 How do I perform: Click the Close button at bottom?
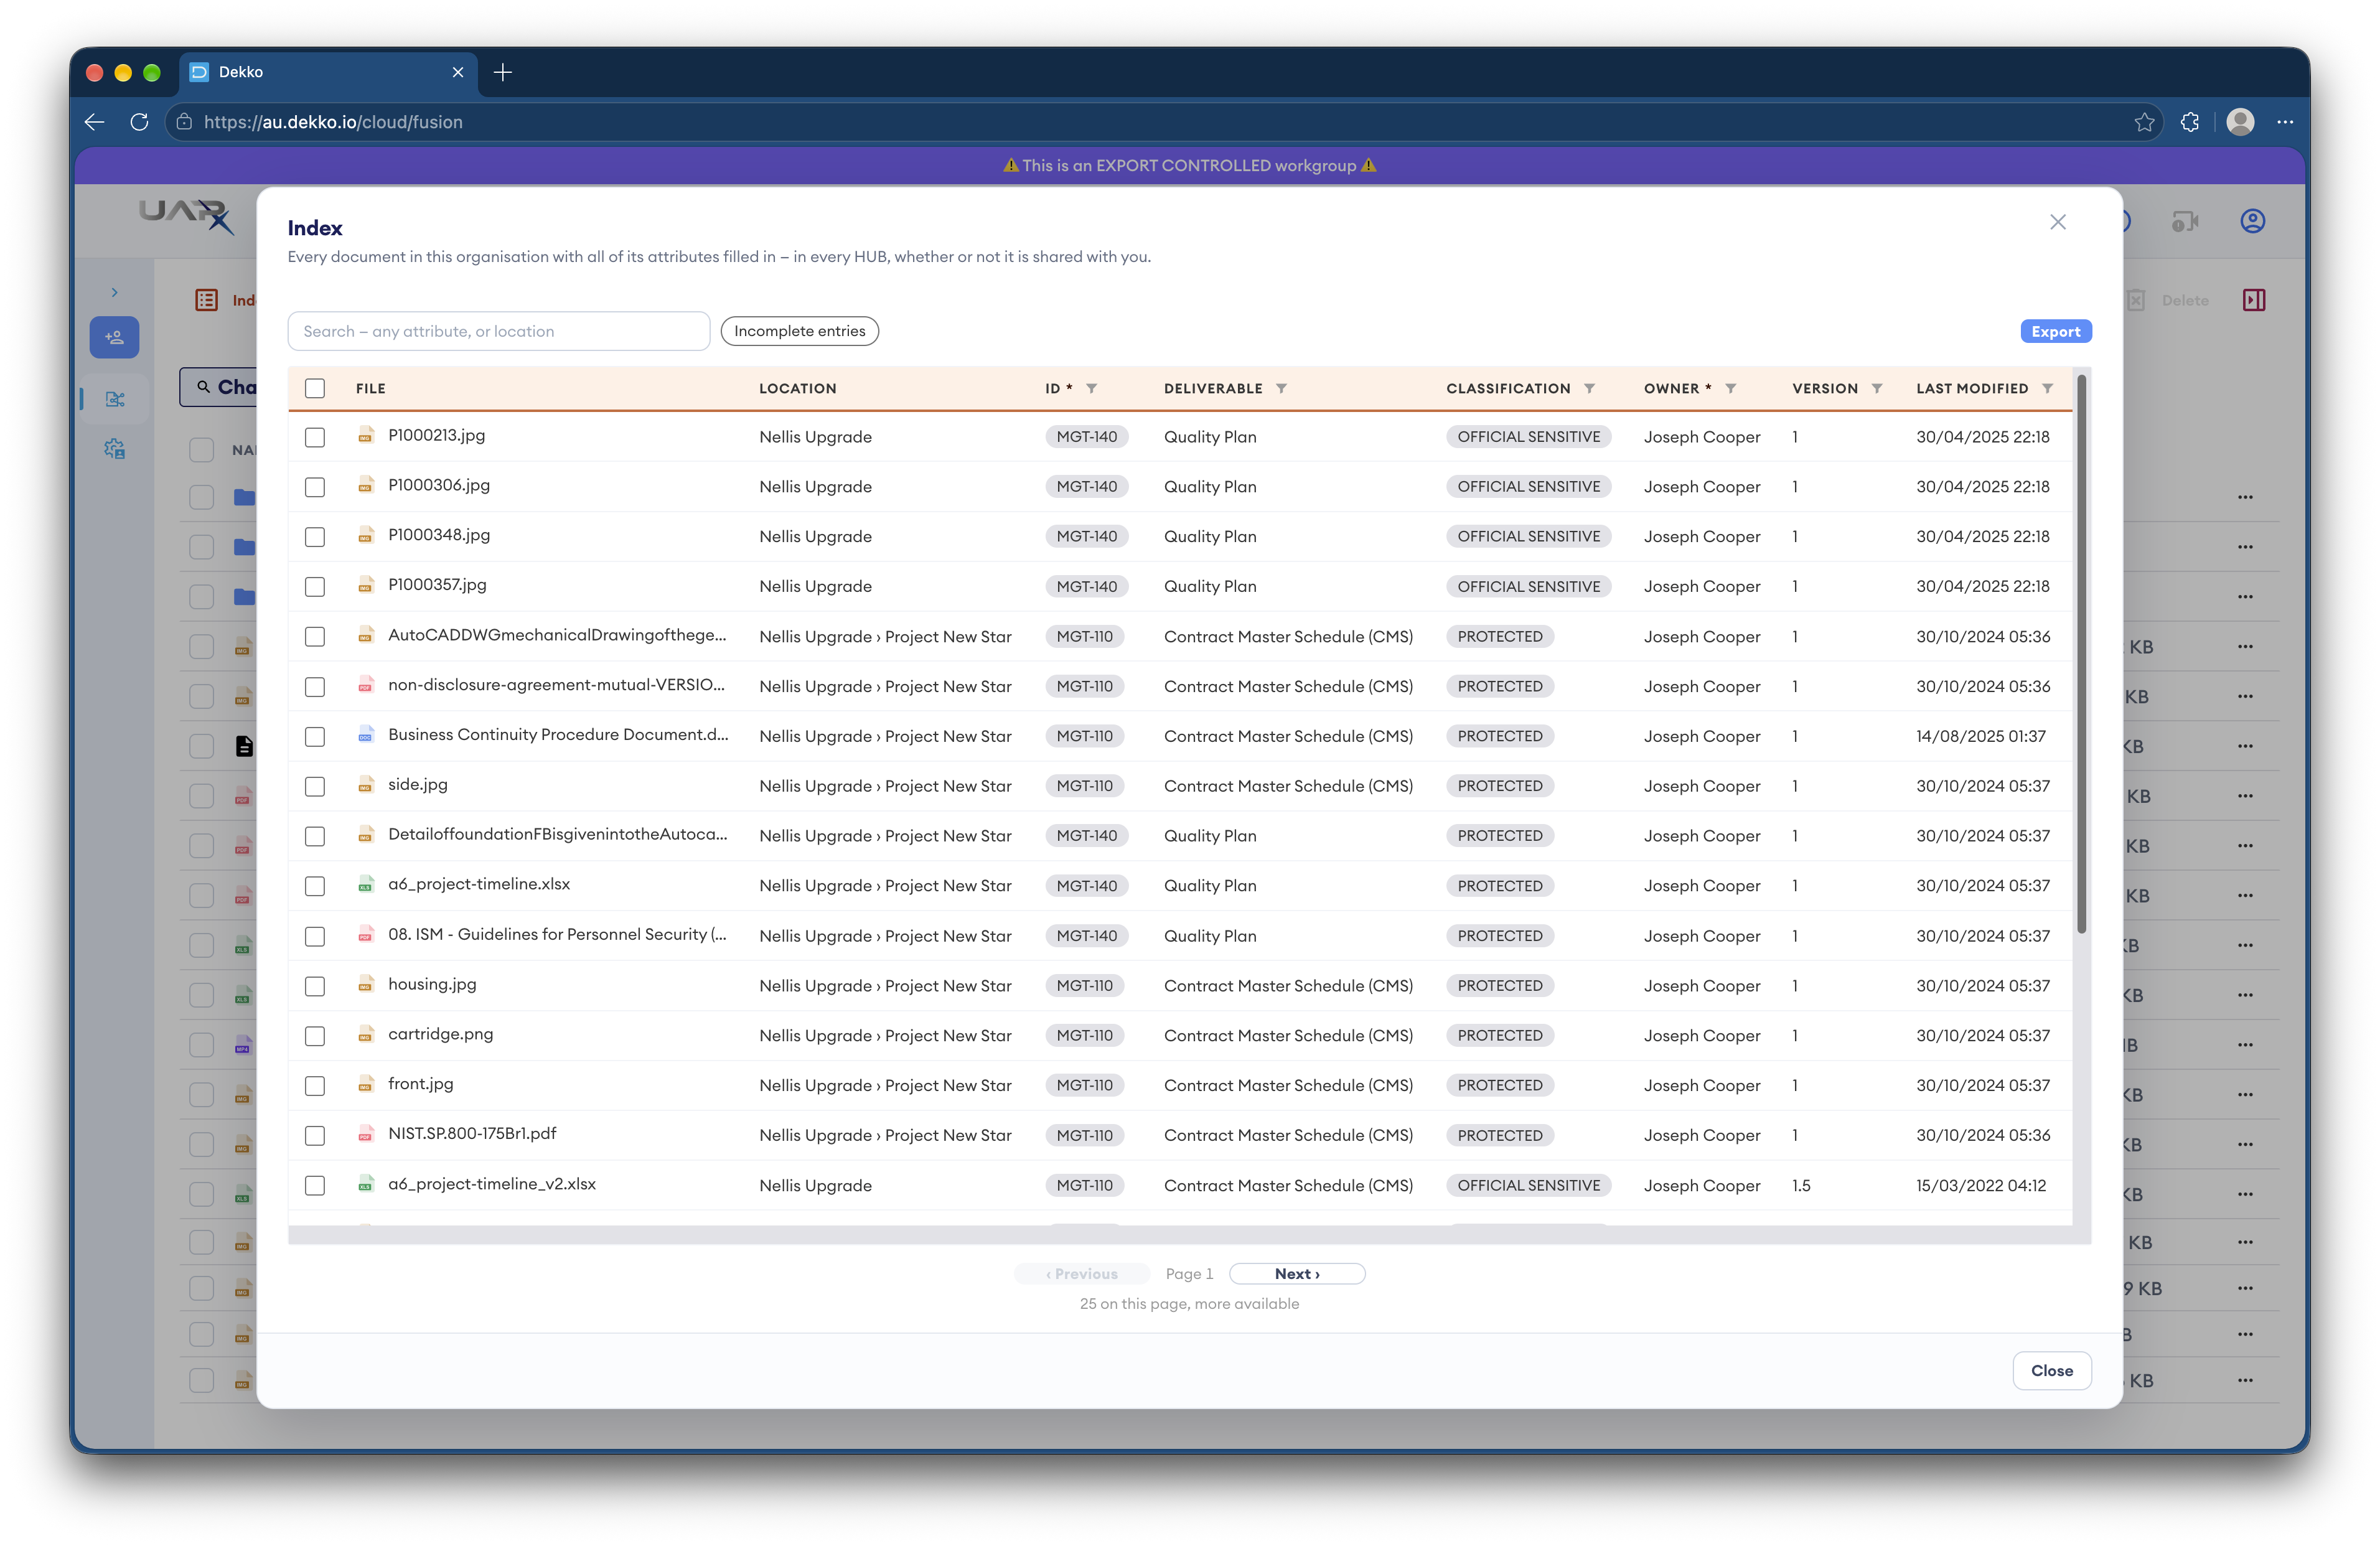pyautogui.click(x=2052, y=1371)
